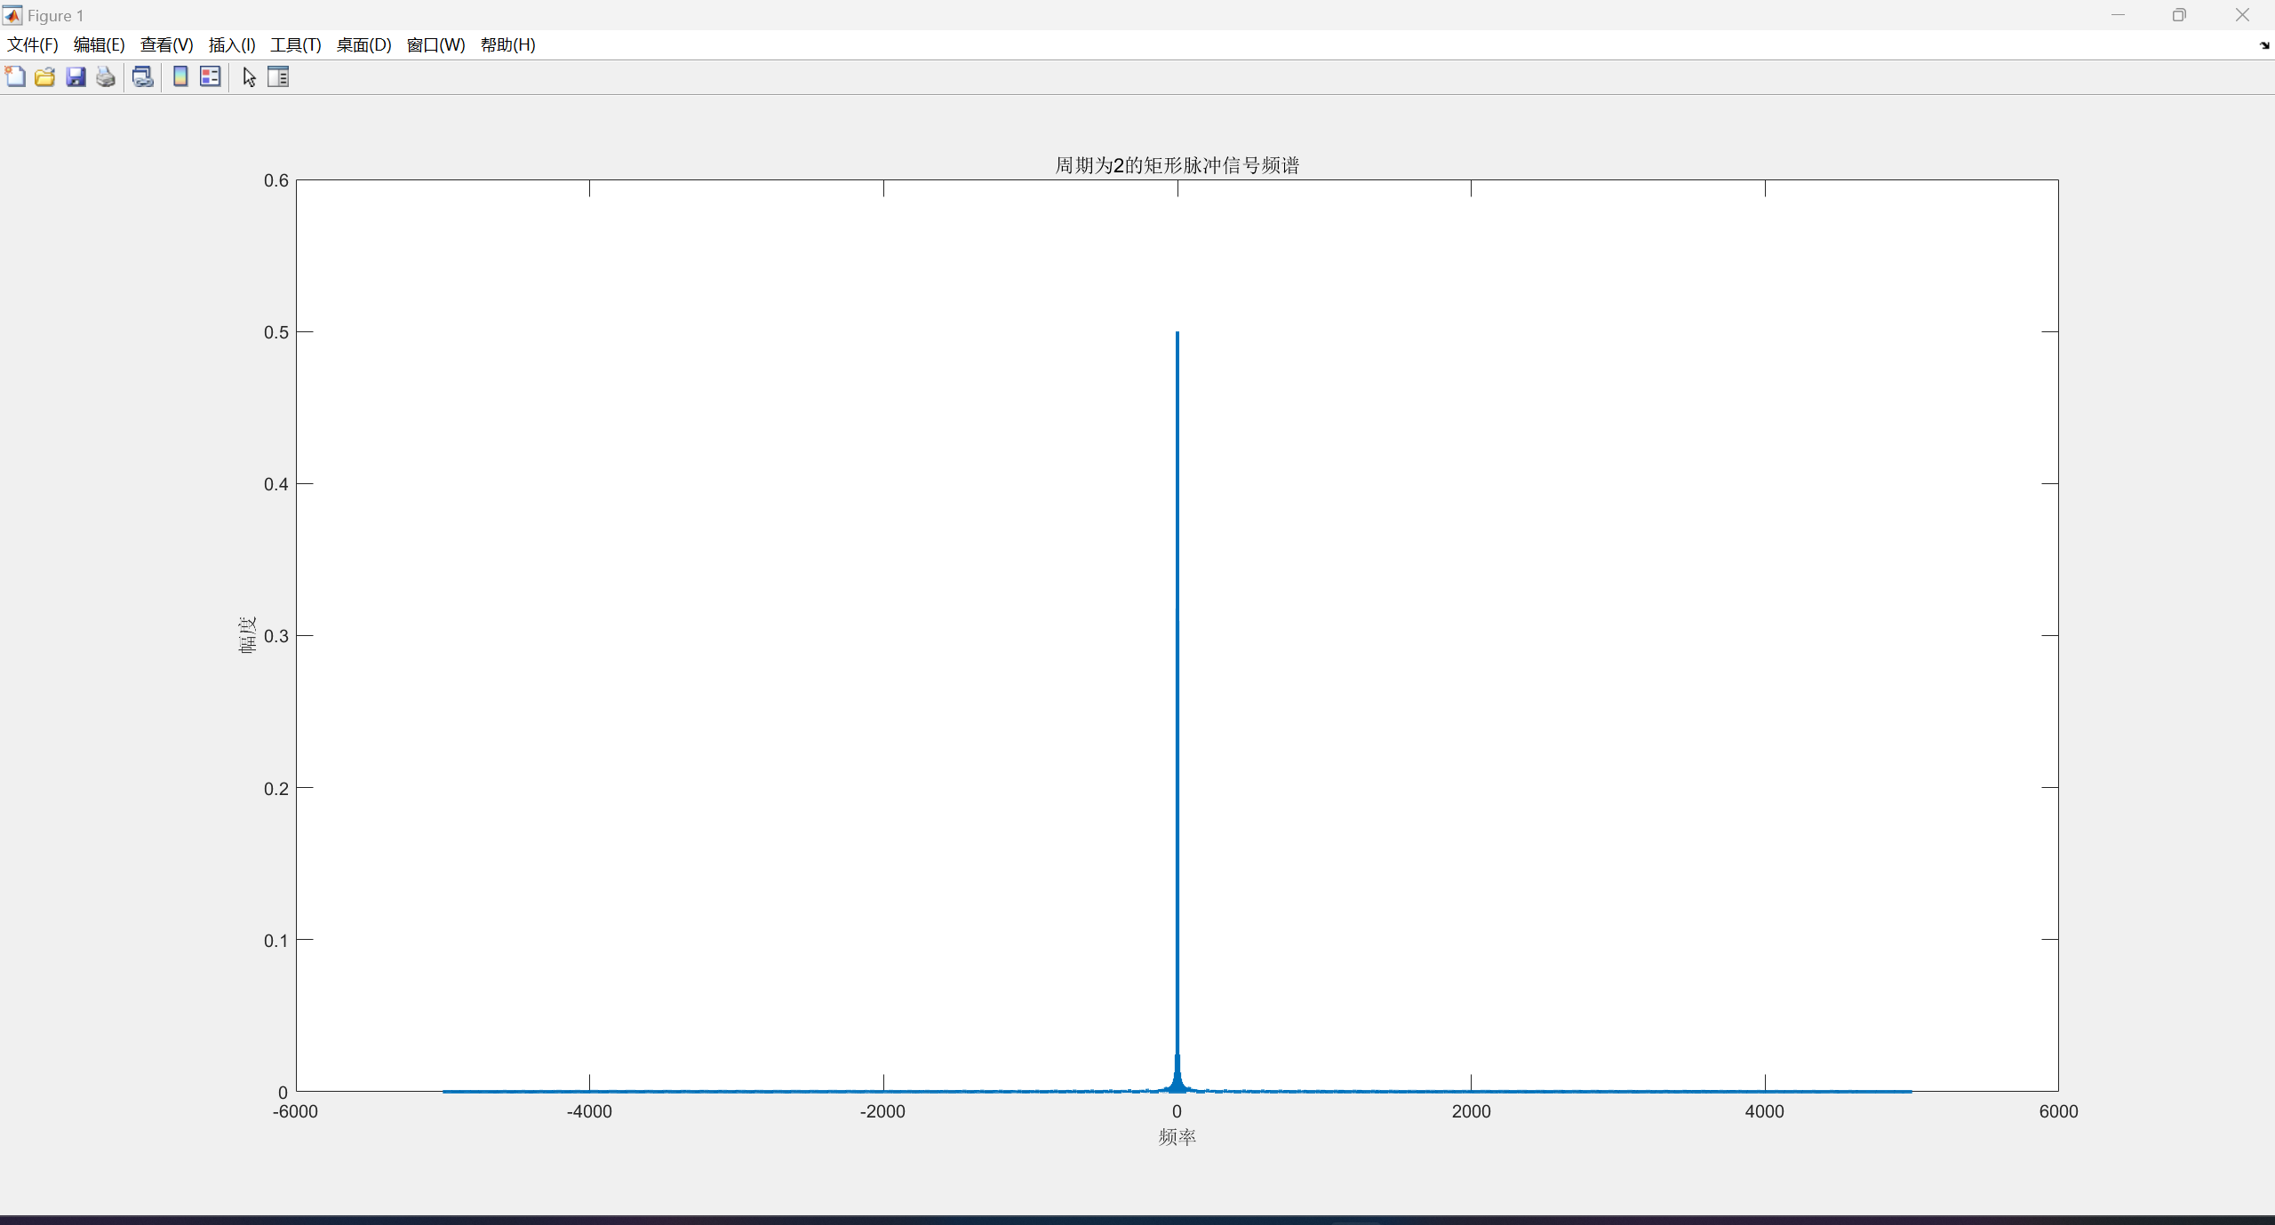
Task: Click the New Figure toolbar icon
Action: 15,77
